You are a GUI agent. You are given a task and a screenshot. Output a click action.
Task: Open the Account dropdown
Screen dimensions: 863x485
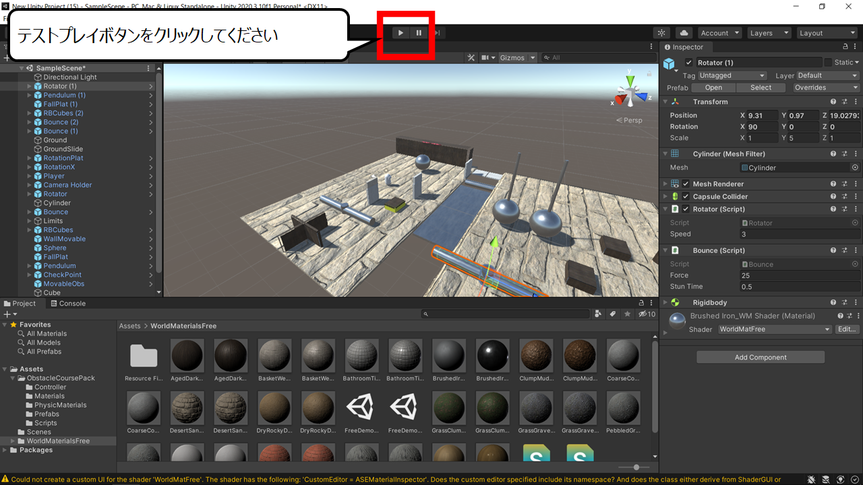click(x=719, y=33)
